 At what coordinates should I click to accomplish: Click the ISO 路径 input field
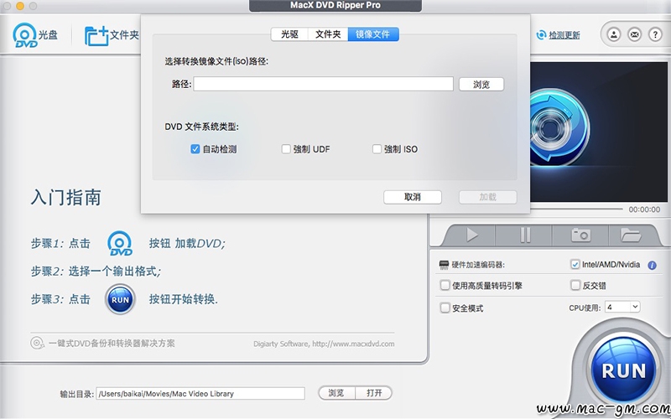click(x=324, y=84)
